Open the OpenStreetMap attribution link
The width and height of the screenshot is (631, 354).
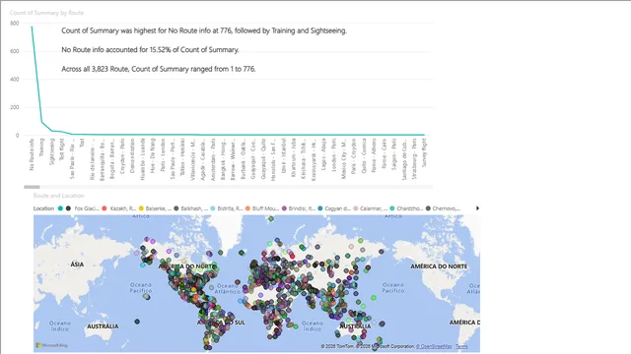[x=434, y=346]
